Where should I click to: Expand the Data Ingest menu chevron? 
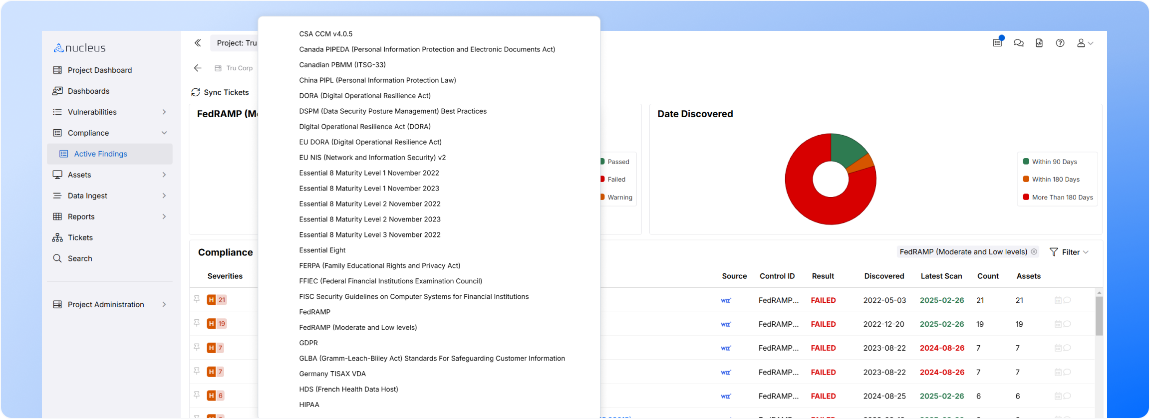click(164, 196)
